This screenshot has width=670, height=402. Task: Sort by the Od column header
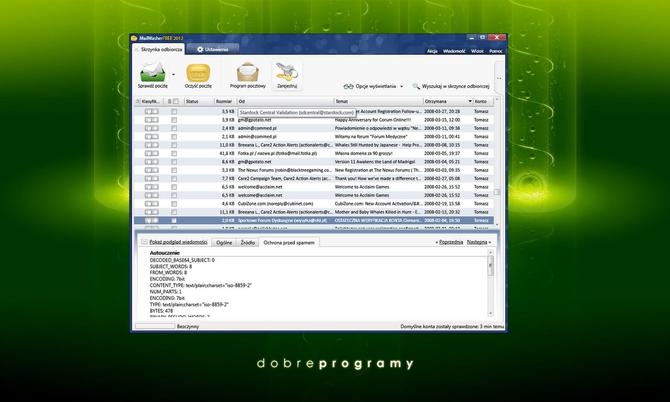285,101
